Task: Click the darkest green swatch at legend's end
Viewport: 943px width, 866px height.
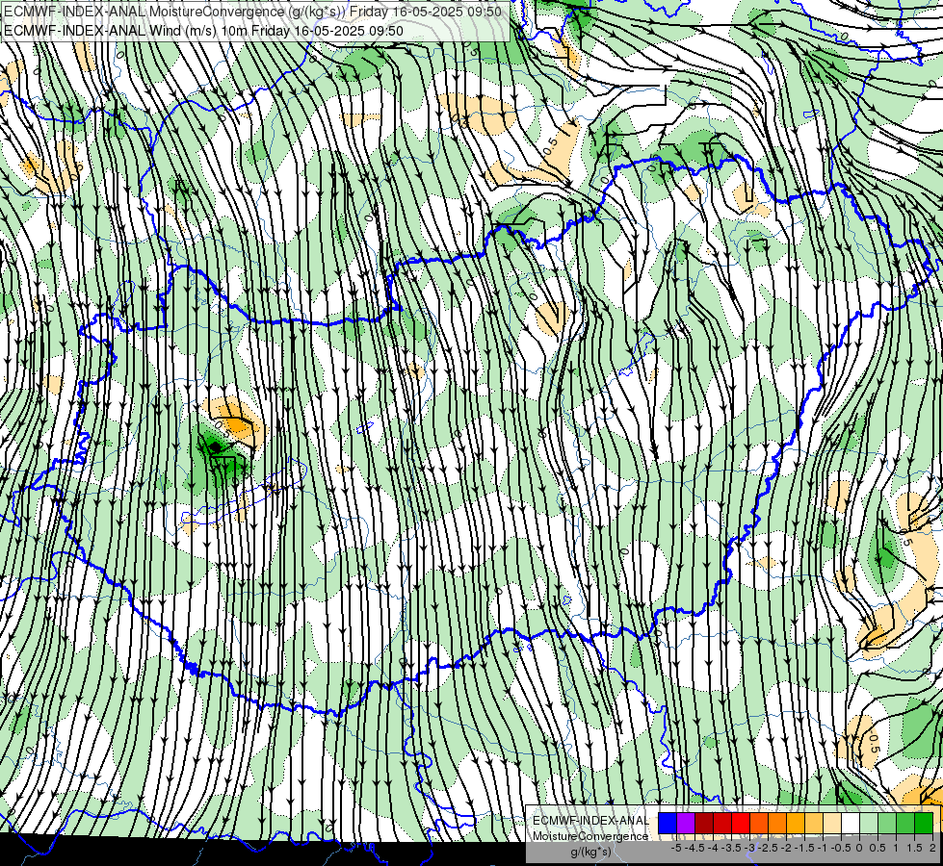Action: 924,824
